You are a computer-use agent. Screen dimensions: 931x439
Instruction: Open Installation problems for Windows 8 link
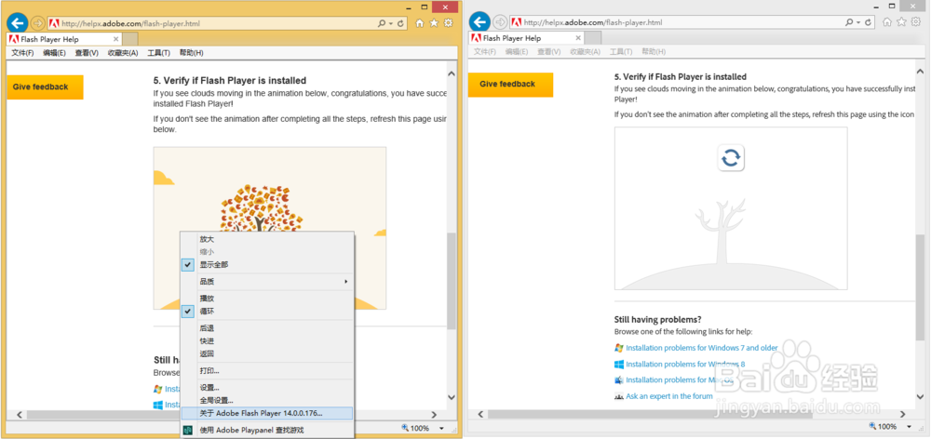tap(685, 364)
